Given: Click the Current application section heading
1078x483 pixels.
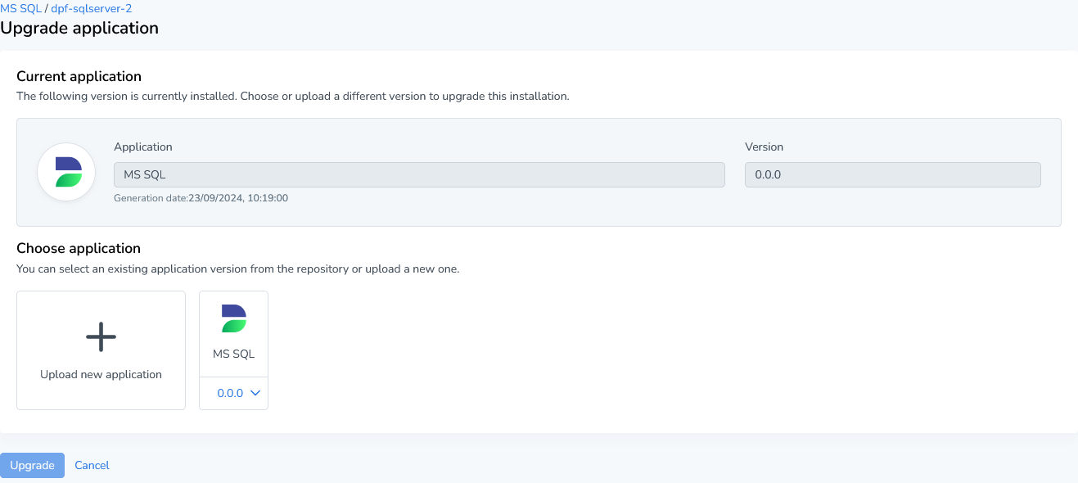Looking at the screenshot, I should pos(79,76).
